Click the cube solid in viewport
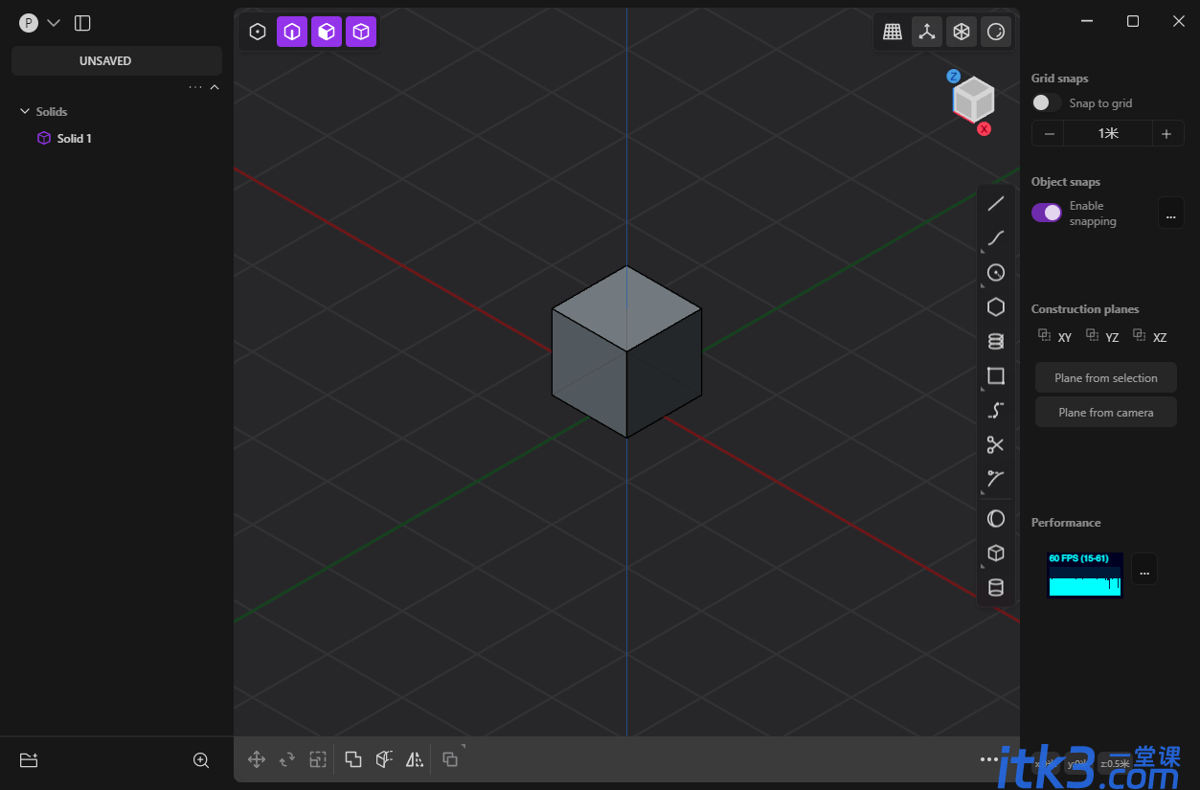1200x790 pixels. [626, 351]
